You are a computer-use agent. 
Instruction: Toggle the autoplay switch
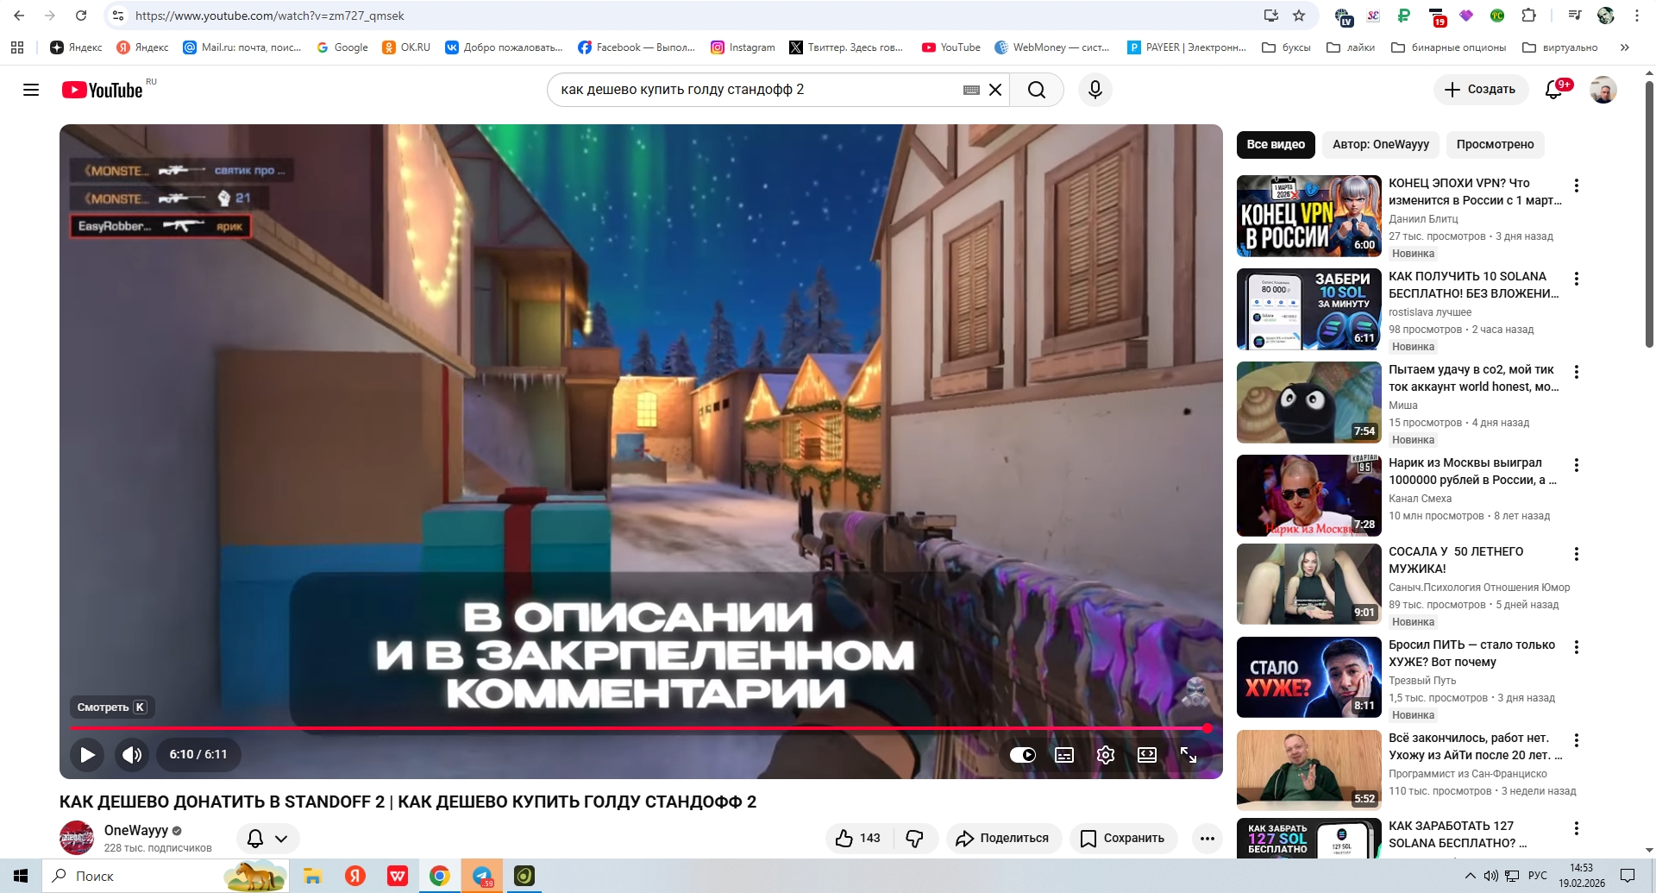1023,755
